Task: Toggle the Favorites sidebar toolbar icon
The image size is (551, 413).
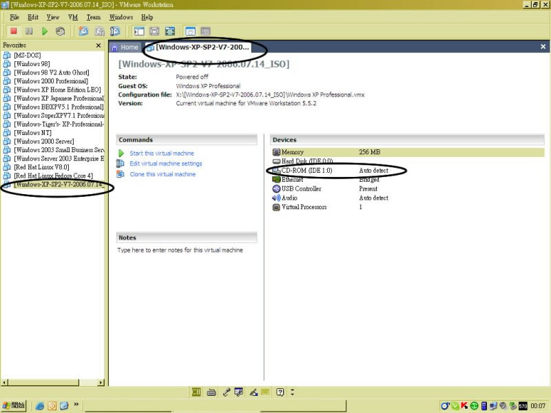Action: [139, 31]
